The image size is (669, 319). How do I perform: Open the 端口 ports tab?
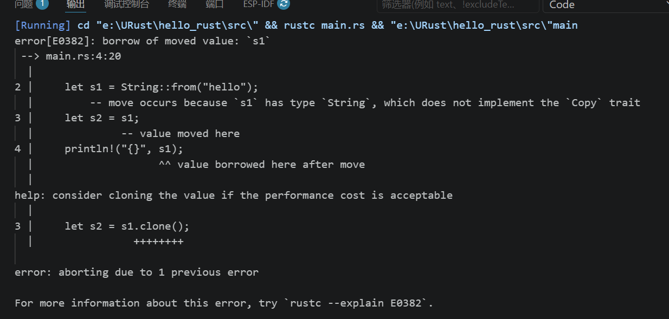pos(215,4)
